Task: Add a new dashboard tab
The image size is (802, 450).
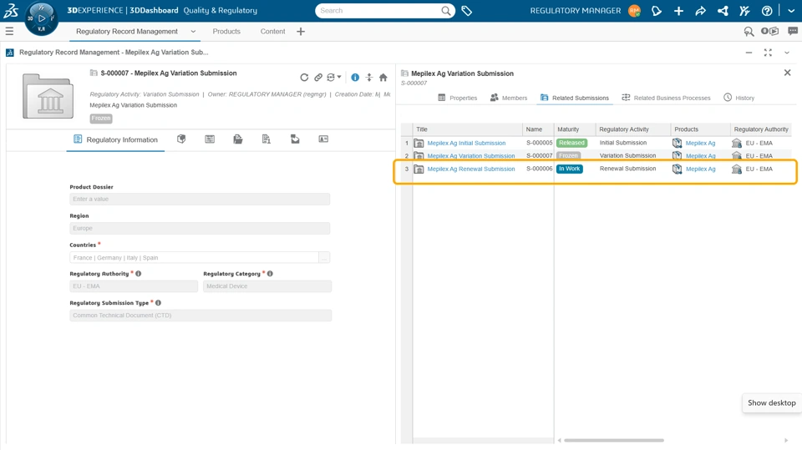Action: (301, 32)
